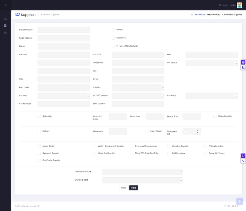Tick the Hidden checkbox
This screenshot has height=211, width=246.
pos(113,30)
